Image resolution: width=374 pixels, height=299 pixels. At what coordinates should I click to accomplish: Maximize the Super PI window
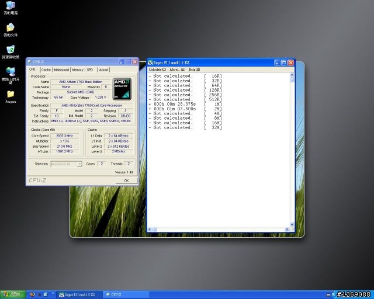pyautogui.click(x=284, y=62)
